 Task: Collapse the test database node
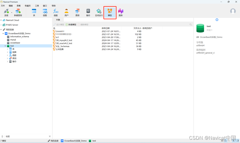(5, 46)
